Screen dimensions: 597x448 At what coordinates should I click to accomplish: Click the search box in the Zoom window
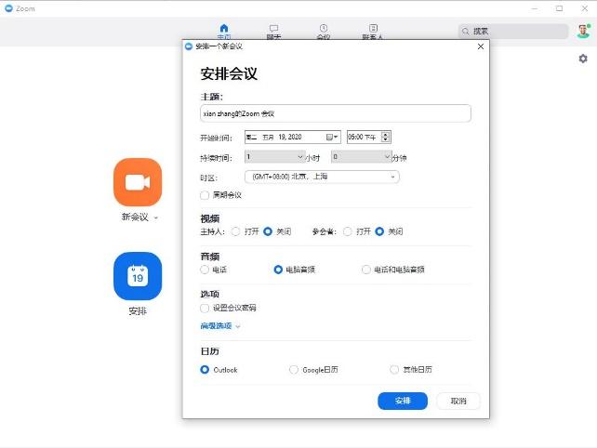point(513,32)
